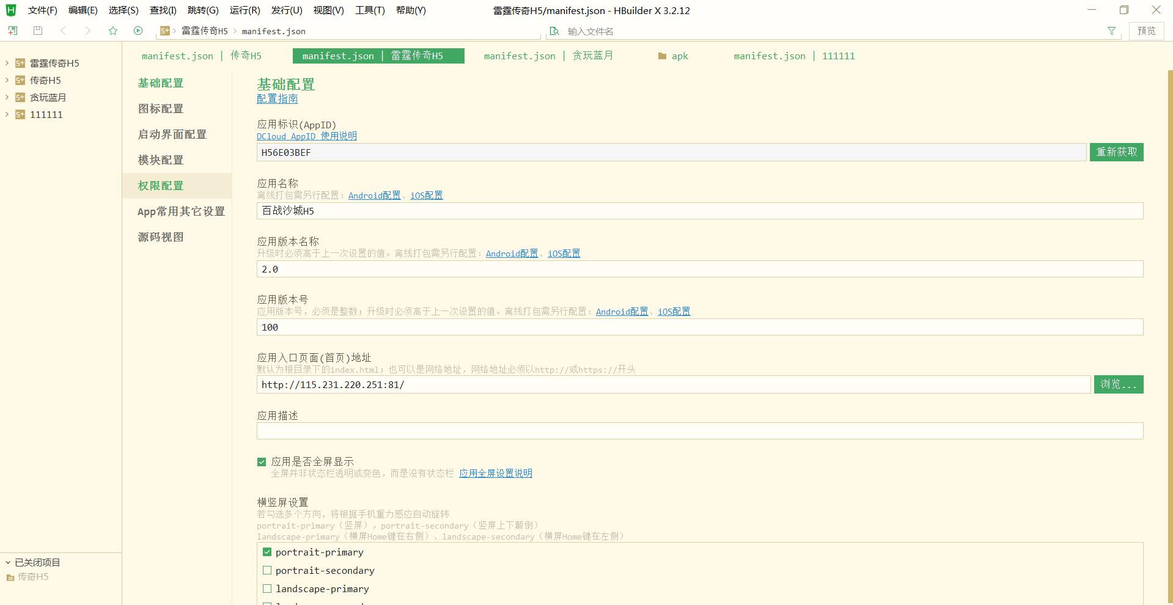
Task: Click the star bookmark icon
Action: 113,31
